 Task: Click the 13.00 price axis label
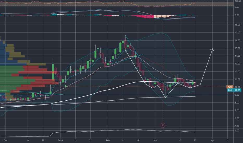tap(238, 64)
